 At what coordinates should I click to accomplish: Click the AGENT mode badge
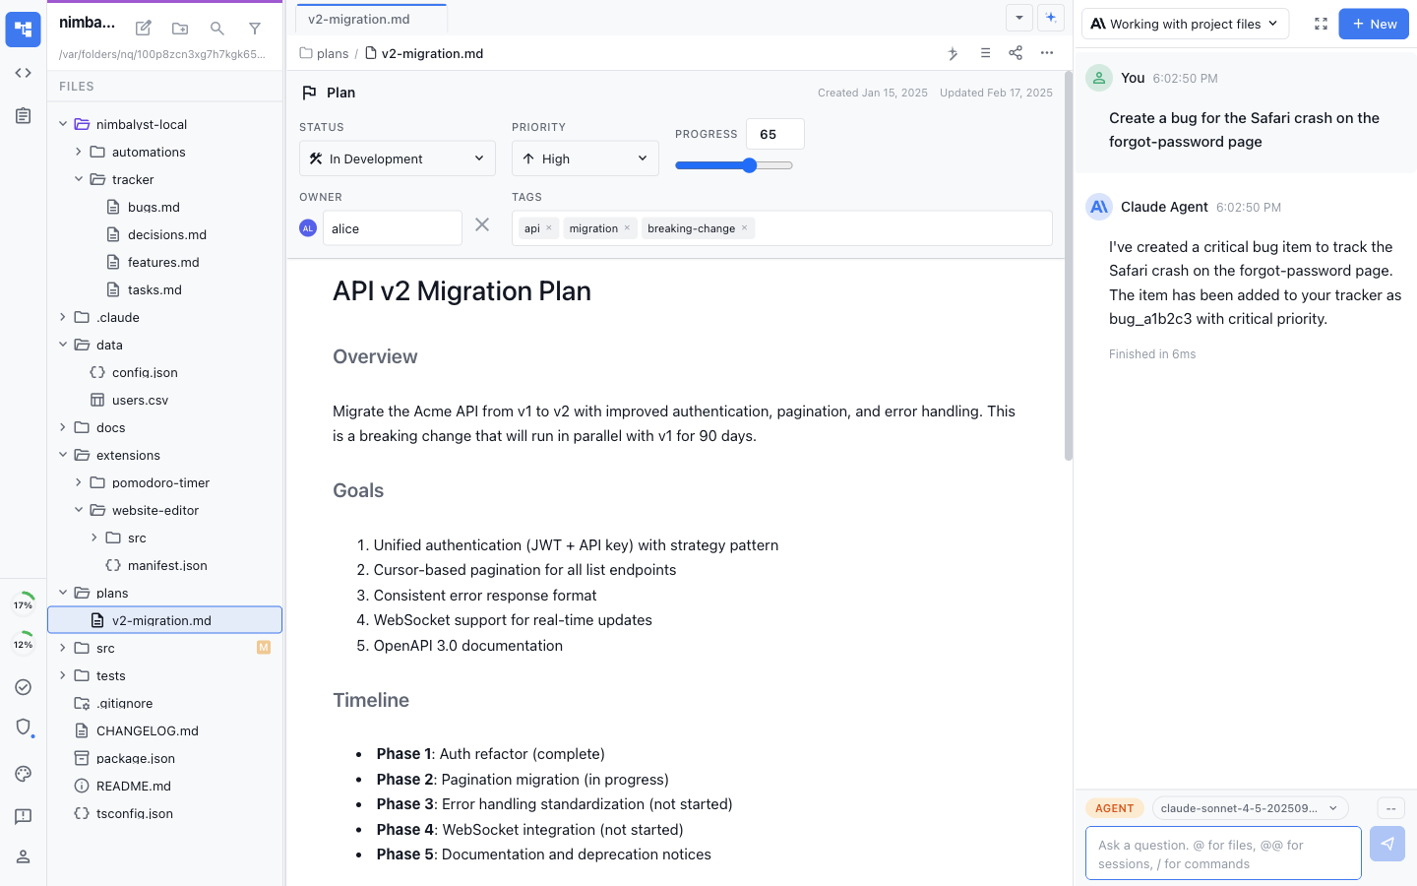click(x=1115, y=808)
